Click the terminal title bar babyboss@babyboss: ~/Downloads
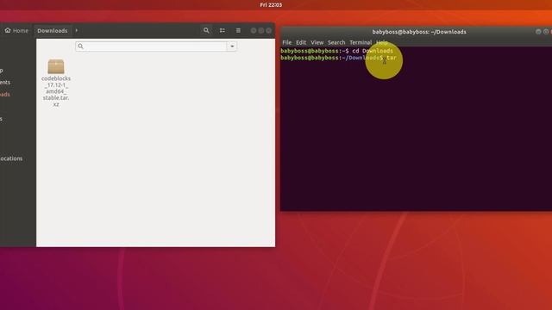 (419, 32)
